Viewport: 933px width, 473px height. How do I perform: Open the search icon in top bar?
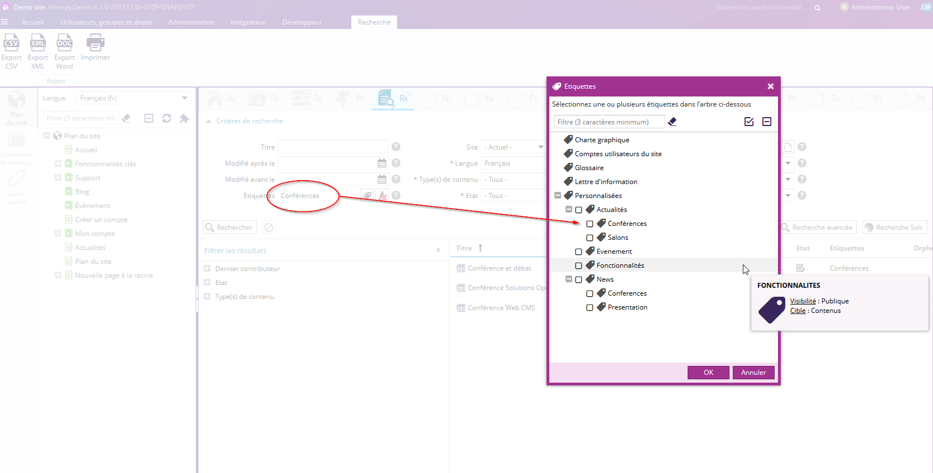coord(818,8)
